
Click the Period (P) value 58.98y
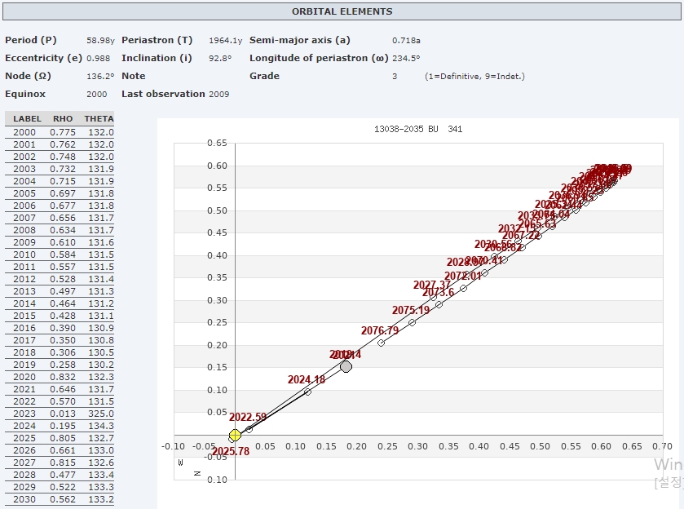[x=101, y=40]
